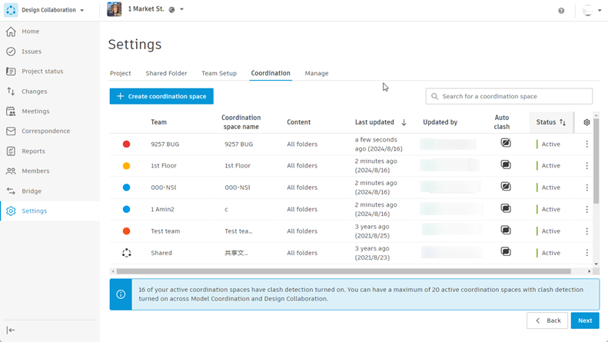Click the red 9257 BUG team color dot
This screenshot has height=342, width=608.
127,144
